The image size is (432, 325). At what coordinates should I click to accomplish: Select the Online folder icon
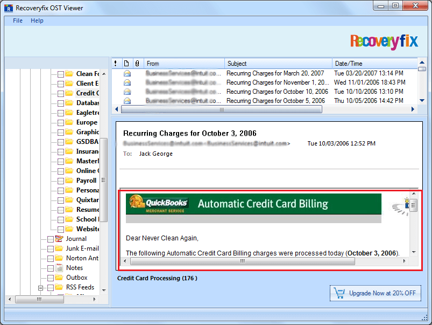[69, 170]
